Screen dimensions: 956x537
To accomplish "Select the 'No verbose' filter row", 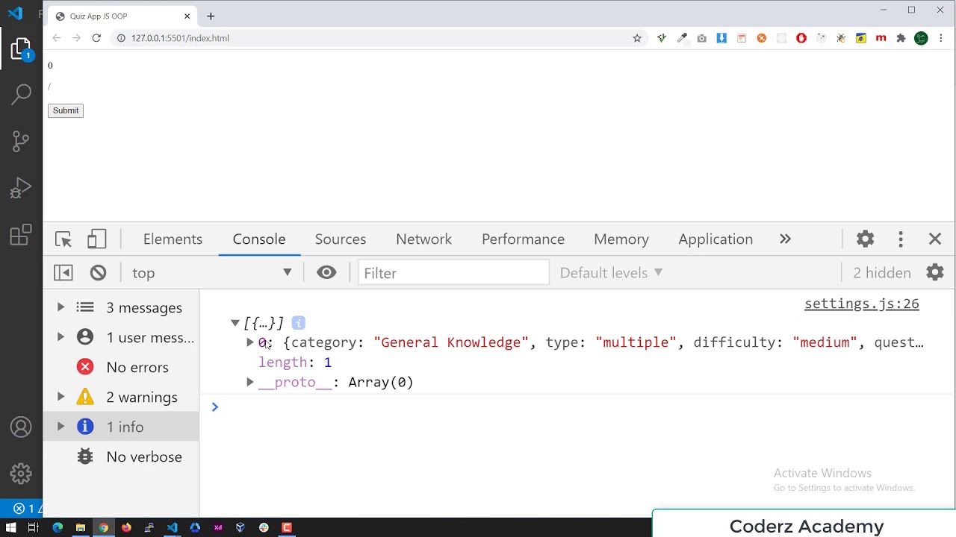I will [122, 456].
